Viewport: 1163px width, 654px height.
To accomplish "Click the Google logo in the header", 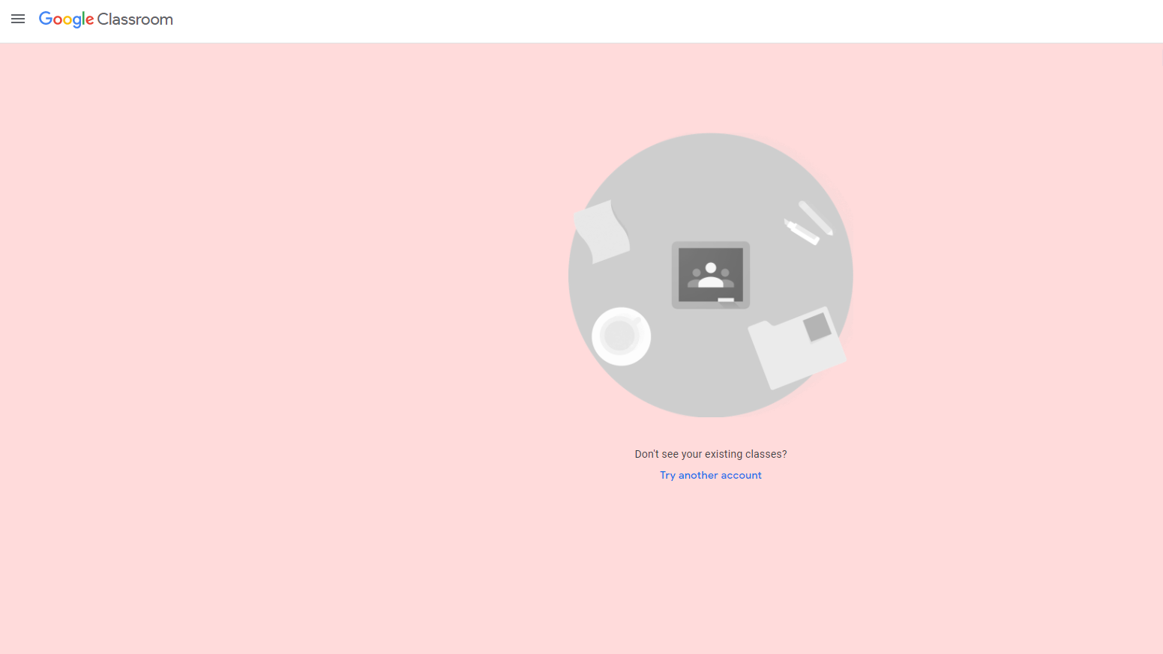I will (66, 19).
